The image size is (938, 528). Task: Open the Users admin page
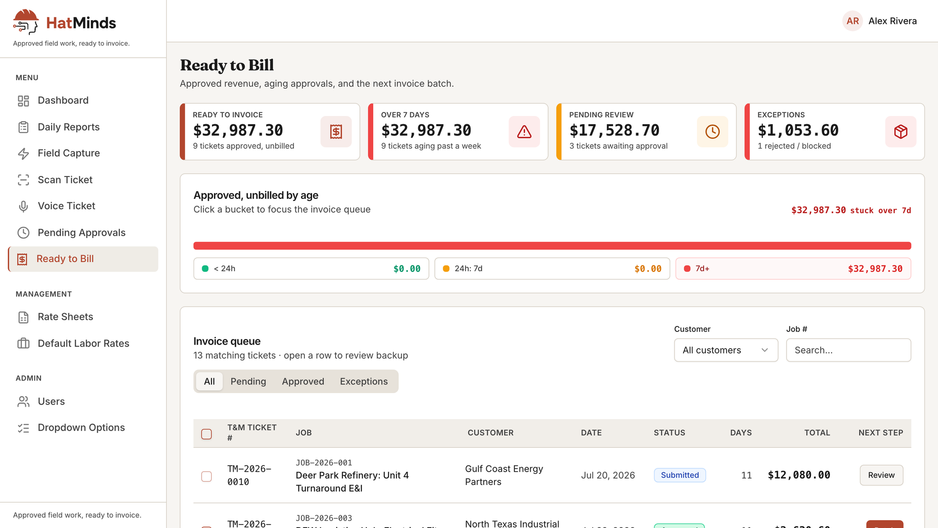[83, 401]
